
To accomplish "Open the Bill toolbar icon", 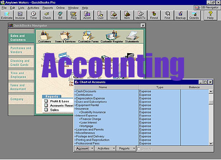I will tap(60, 15).
